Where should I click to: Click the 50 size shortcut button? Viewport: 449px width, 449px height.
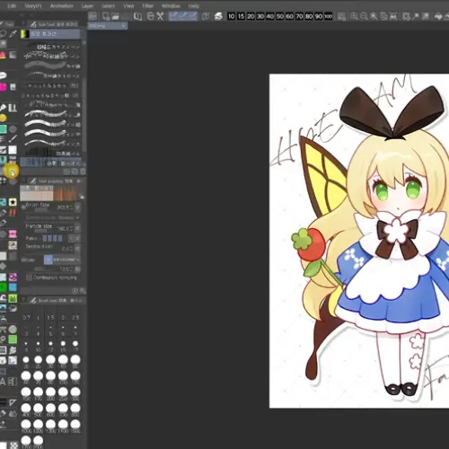(280, 16)
